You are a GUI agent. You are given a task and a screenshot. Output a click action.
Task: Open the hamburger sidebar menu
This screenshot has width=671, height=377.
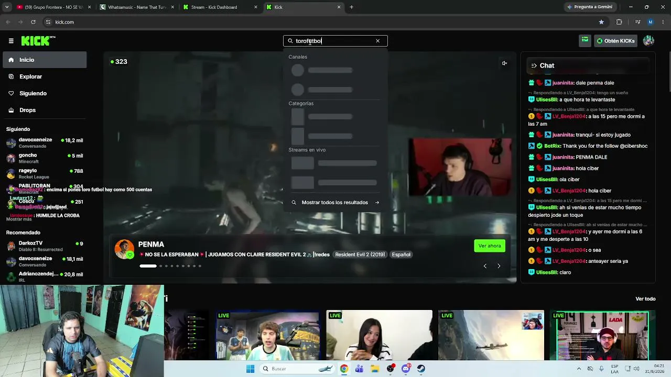point(11,41)
